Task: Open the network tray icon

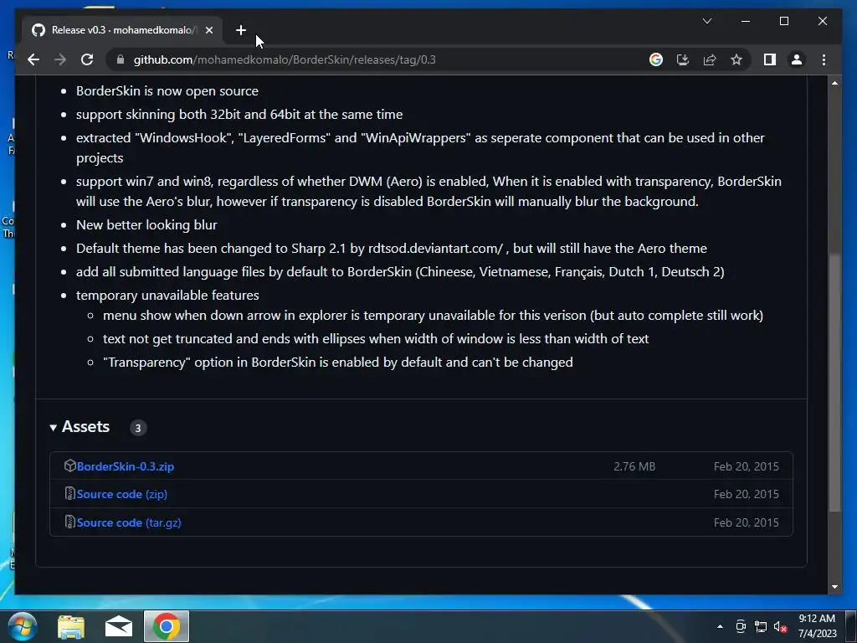Action: 760,626
